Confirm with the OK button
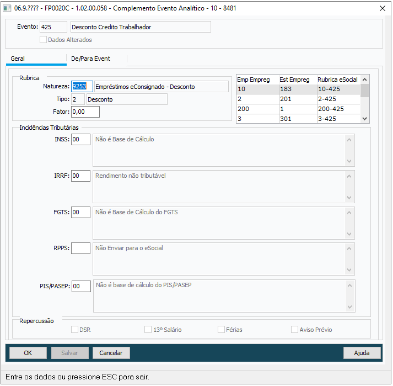393x386 pixels. (28, 353)
